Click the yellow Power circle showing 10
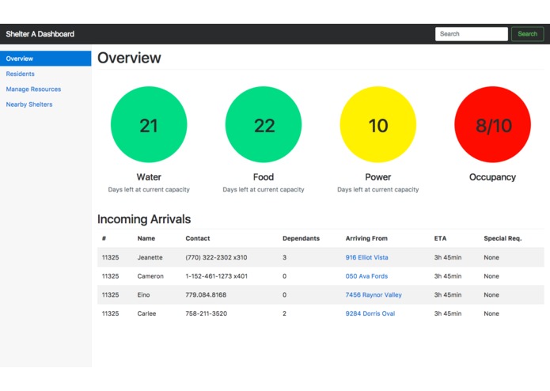Screen dimensions: 550x391 (378, 124)
